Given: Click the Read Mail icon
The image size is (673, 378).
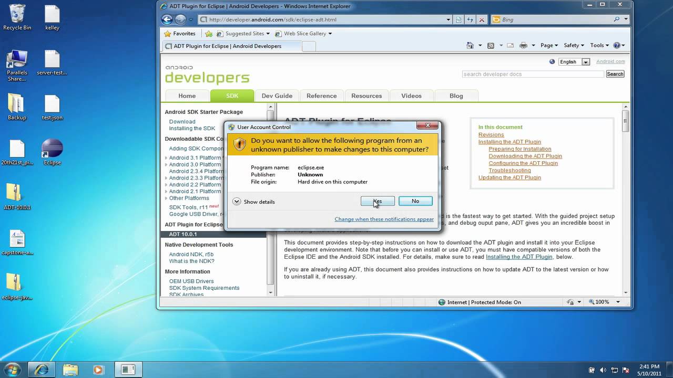Looking at the screenshot, I should point(509,46).
